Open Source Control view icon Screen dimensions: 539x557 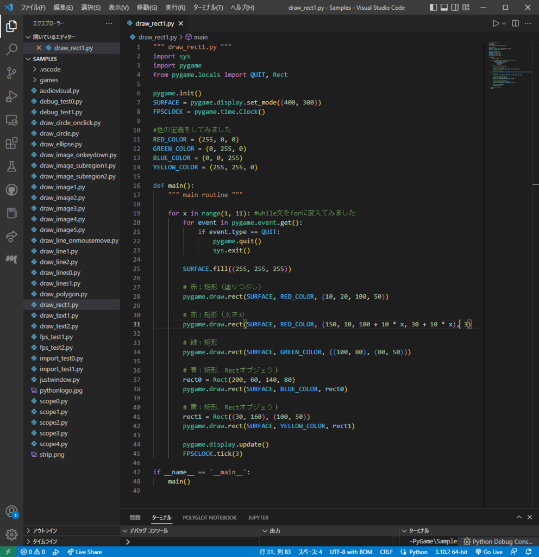11,73
